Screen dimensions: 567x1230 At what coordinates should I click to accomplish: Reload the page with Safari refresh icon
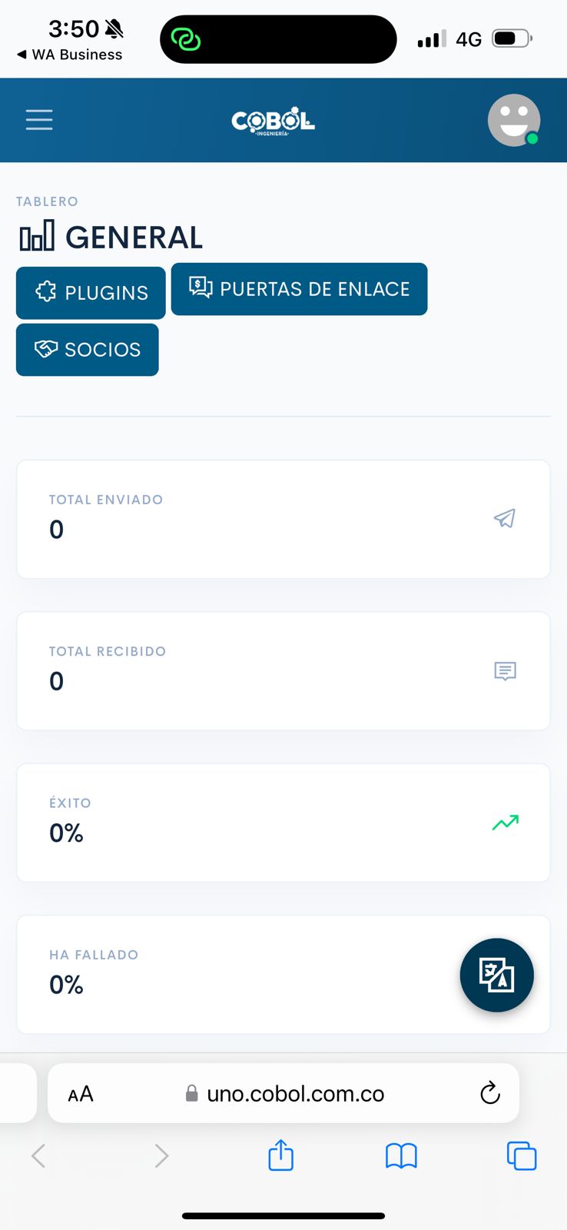[489, 1093]
